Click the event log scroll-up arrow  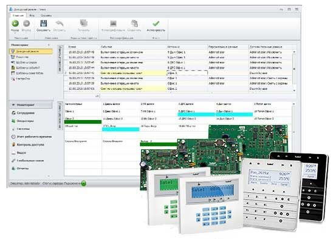294,52
